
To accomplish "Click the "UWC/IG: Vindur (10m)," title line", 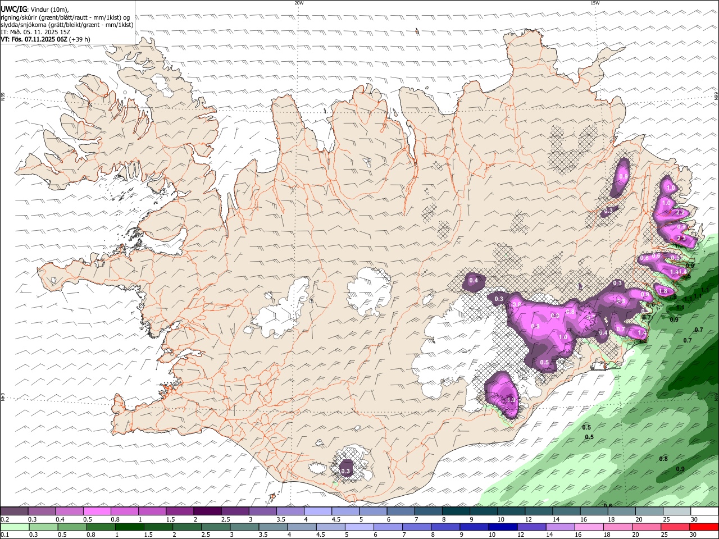I will click(34, 10).
